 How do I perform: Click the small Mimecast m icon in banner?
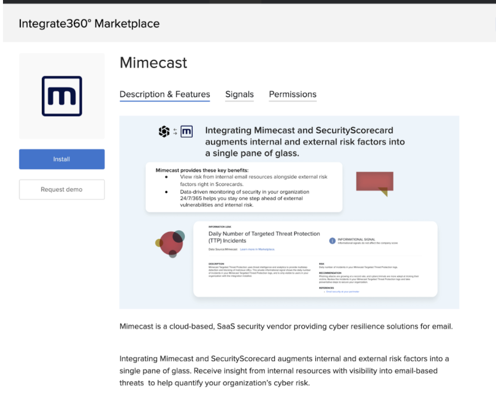[187, 132]
